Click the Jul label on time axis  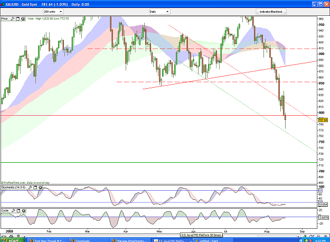coord(225,231)
